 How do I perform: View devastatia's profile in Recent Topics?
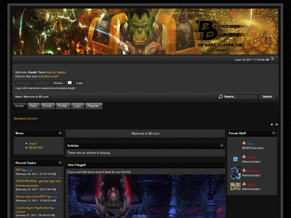pos(32,186)
